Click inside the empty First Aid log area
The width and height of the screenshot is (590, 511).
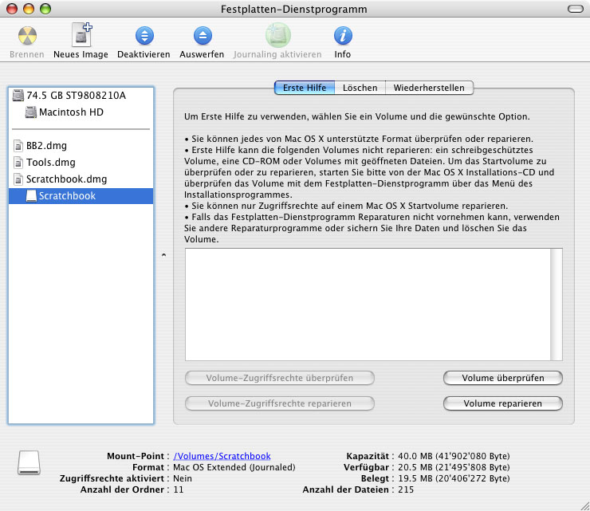click(x=368, y=305)
